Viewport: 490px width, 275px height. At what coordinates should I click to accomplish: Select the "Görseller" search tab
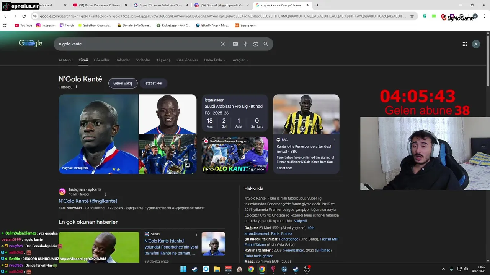pos(101,60)
